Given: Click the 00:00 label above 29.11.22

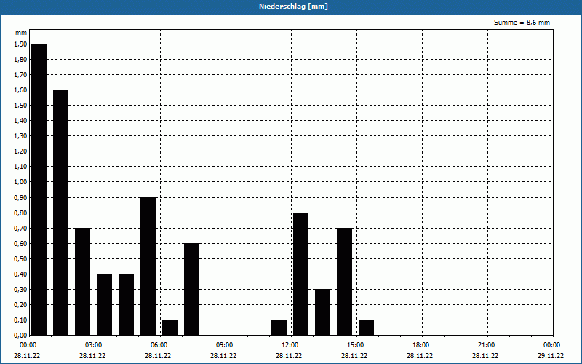Looking at the screenshot, I should [x=551, y=345].
